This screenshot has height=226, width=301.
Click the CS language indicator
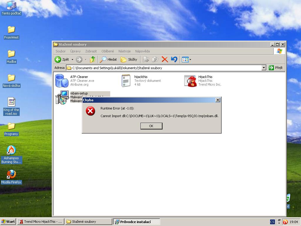(272, 222)
